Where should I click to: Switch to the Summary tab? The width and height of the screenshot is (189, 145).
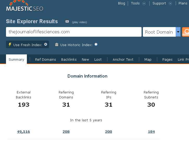click(x=16, y=59)
